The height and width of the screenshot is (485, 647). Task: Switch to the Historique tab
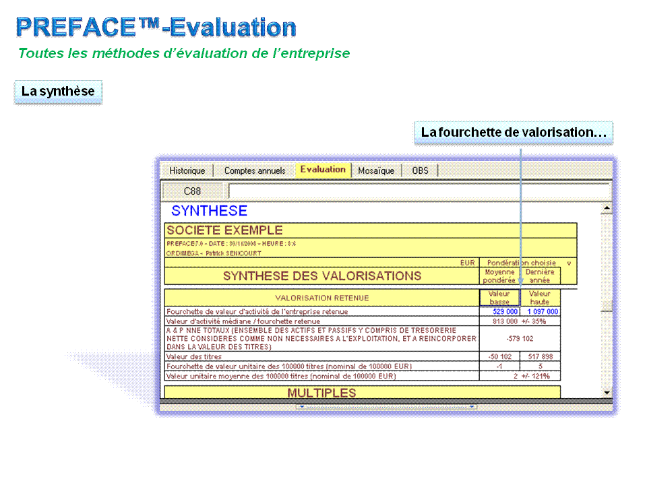click(187, 170)
